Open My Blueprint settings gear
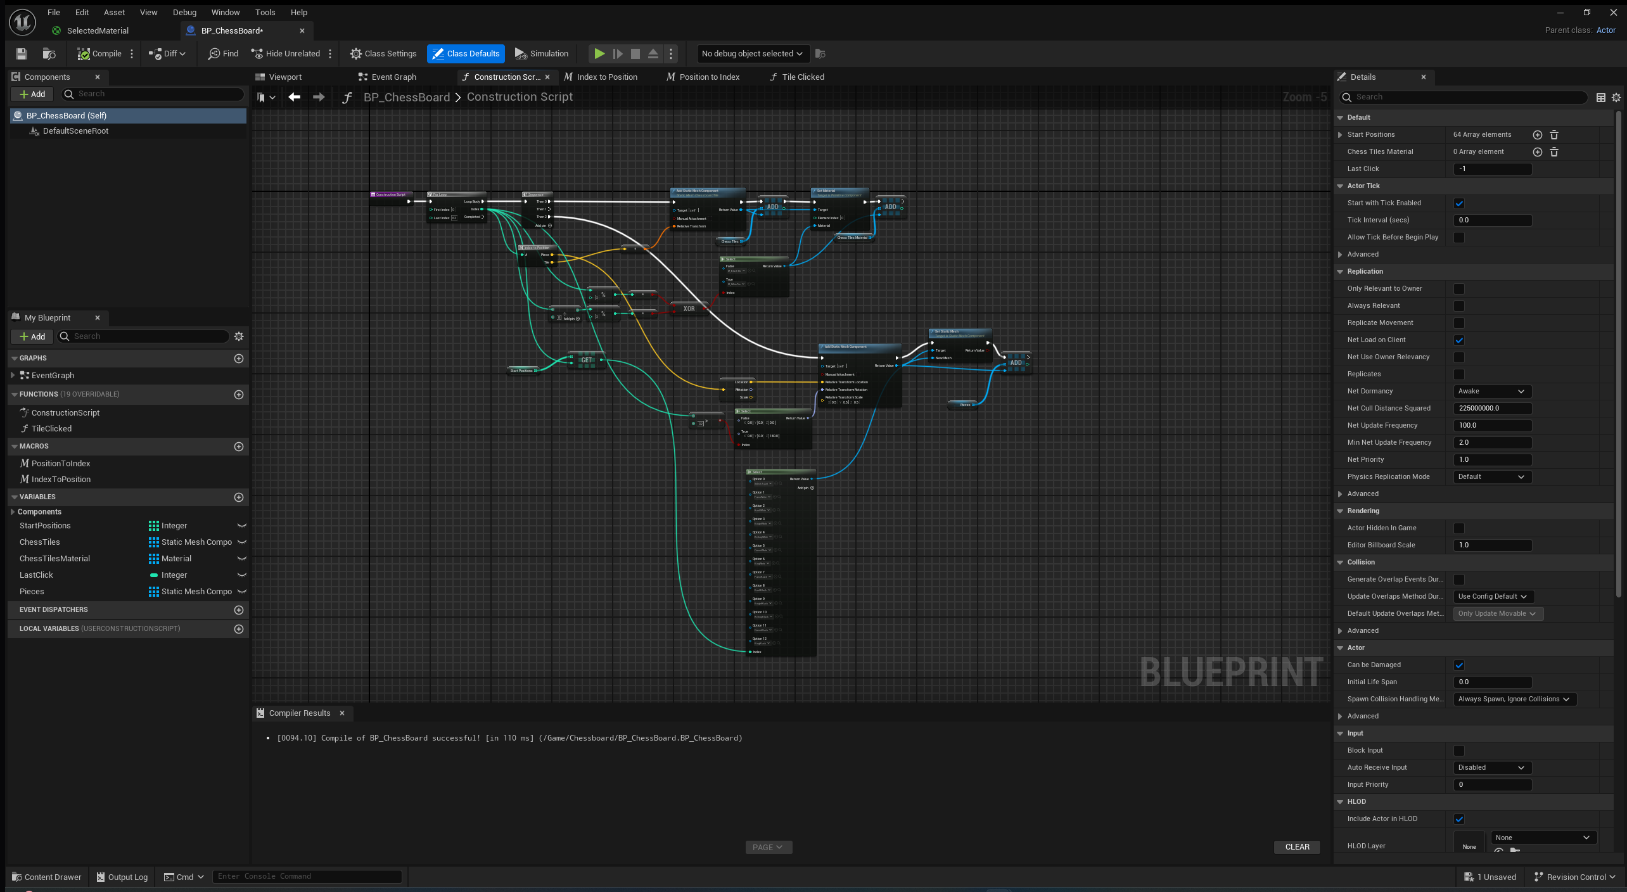 (239, 336)
